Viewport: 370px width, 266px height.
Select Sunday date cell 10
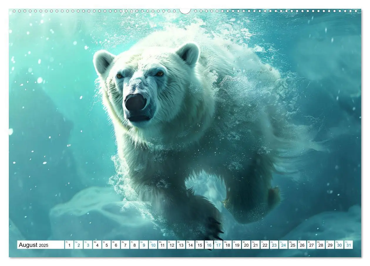click(x=153, y=245)
